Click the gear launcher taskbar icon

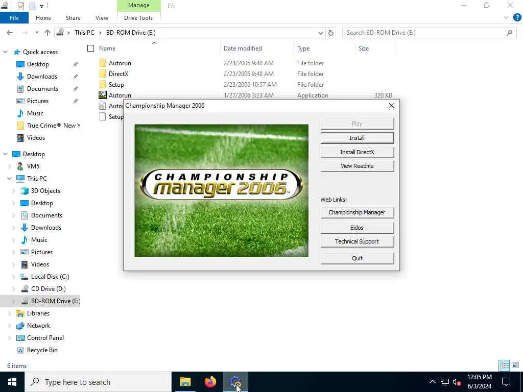(x=235, y=382)
